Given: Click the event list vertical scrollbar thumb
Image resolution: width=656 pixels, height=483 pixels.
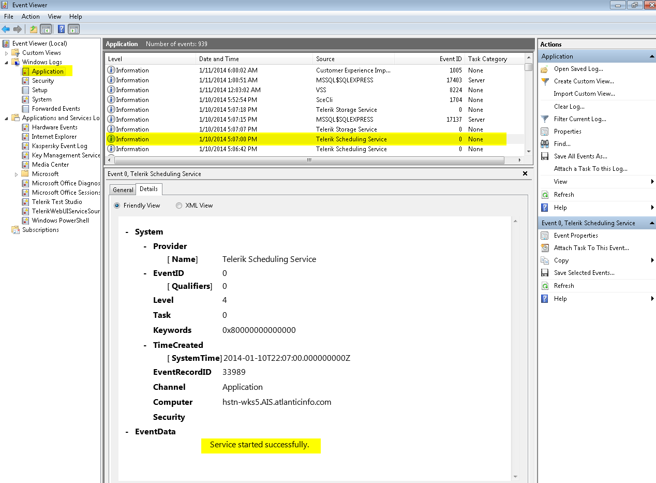Looking at the screenshot, I should tap(528, 67).
